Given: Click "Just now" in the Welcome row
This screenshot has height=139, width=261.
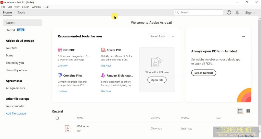Looking at the screenshot, I should coord(186,128).
